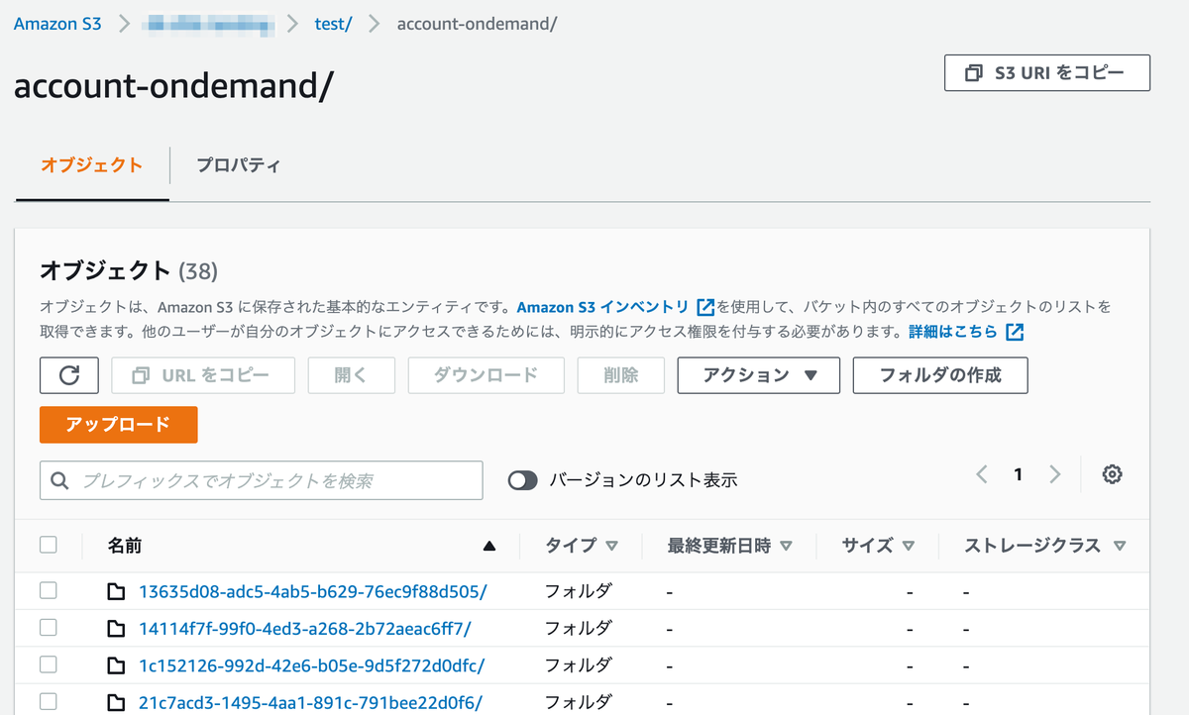Click フォルダの作成 button
1189x715 pixels.
(x=940, y=375)
